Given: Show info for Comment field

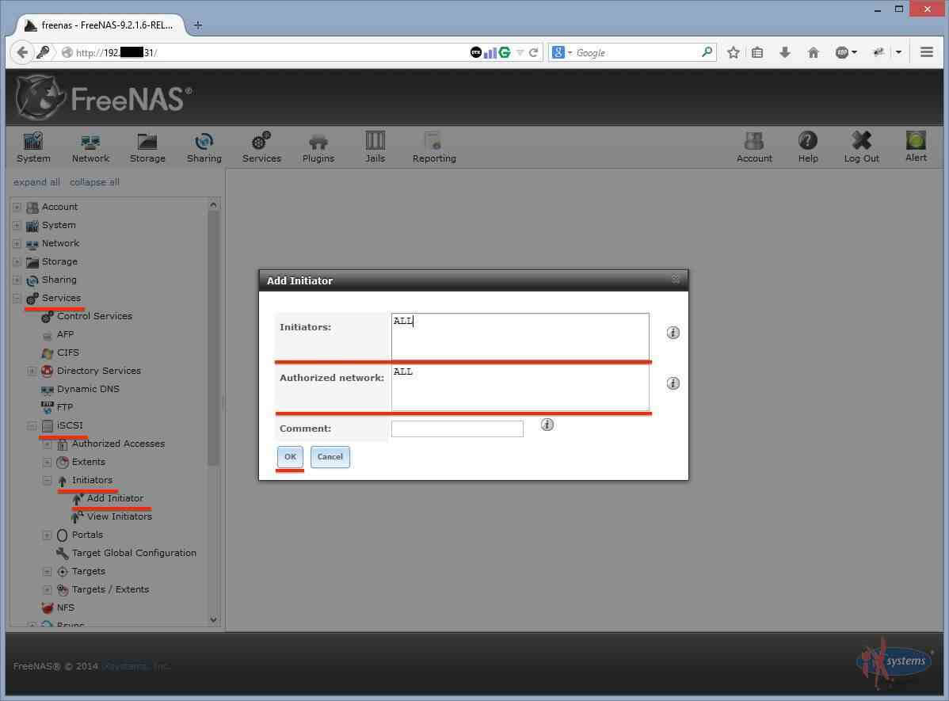Looking at the screenshot, I should [x=547, y=425].
